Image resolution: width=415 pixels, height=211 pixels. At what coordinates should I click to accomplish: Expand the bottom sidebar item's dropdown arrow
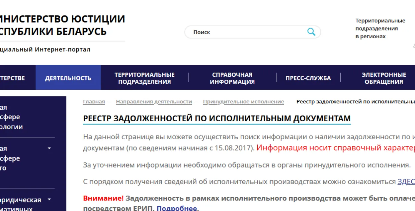[x=49, y=199]
